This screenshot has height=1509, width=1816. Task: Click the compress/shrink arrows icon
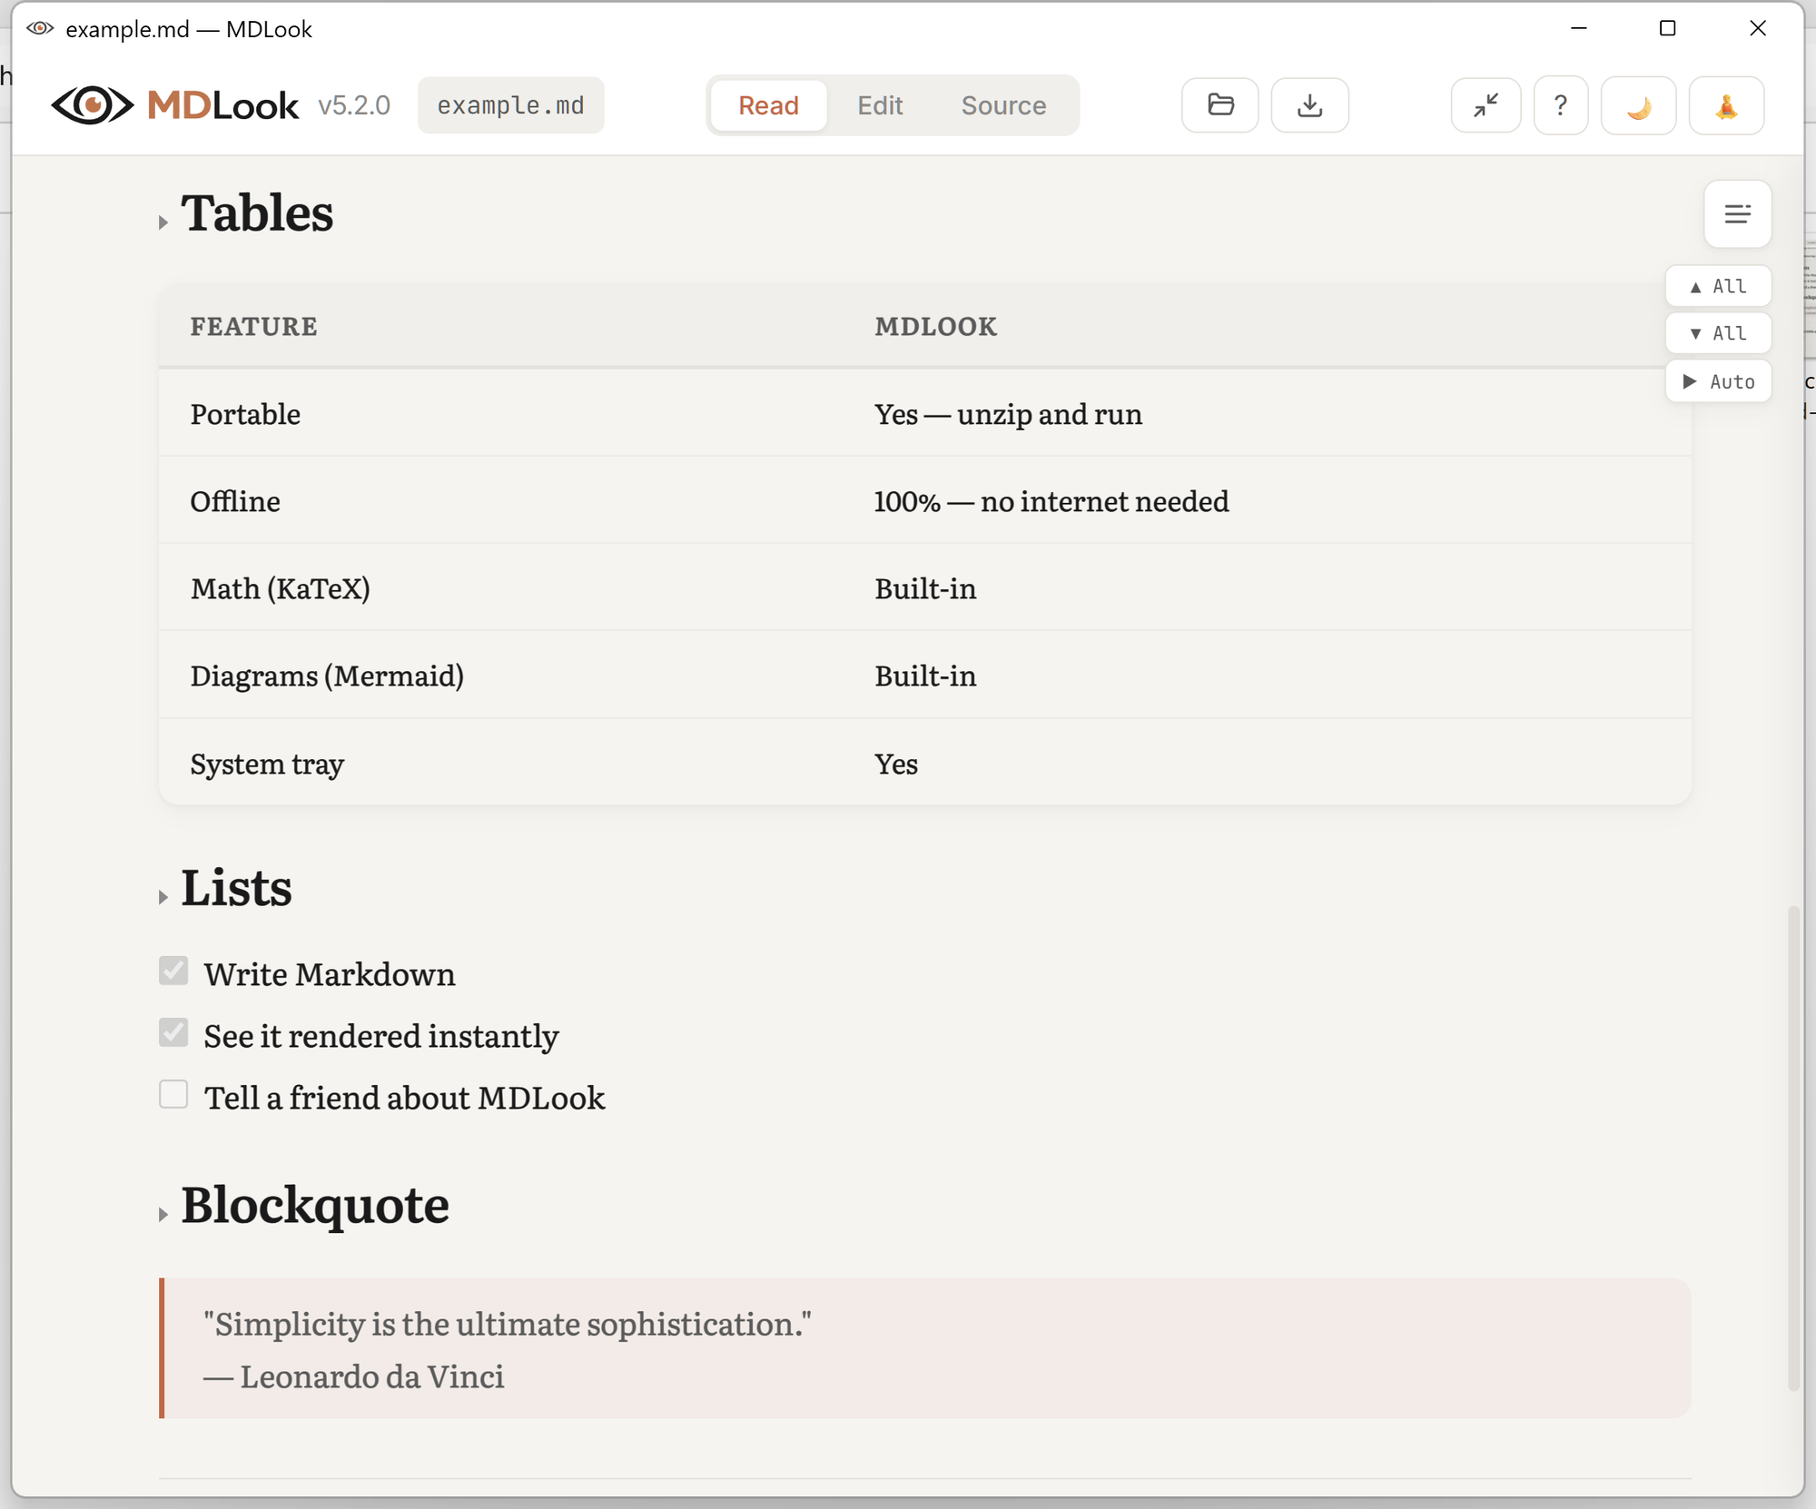[x=1485, y=105]
